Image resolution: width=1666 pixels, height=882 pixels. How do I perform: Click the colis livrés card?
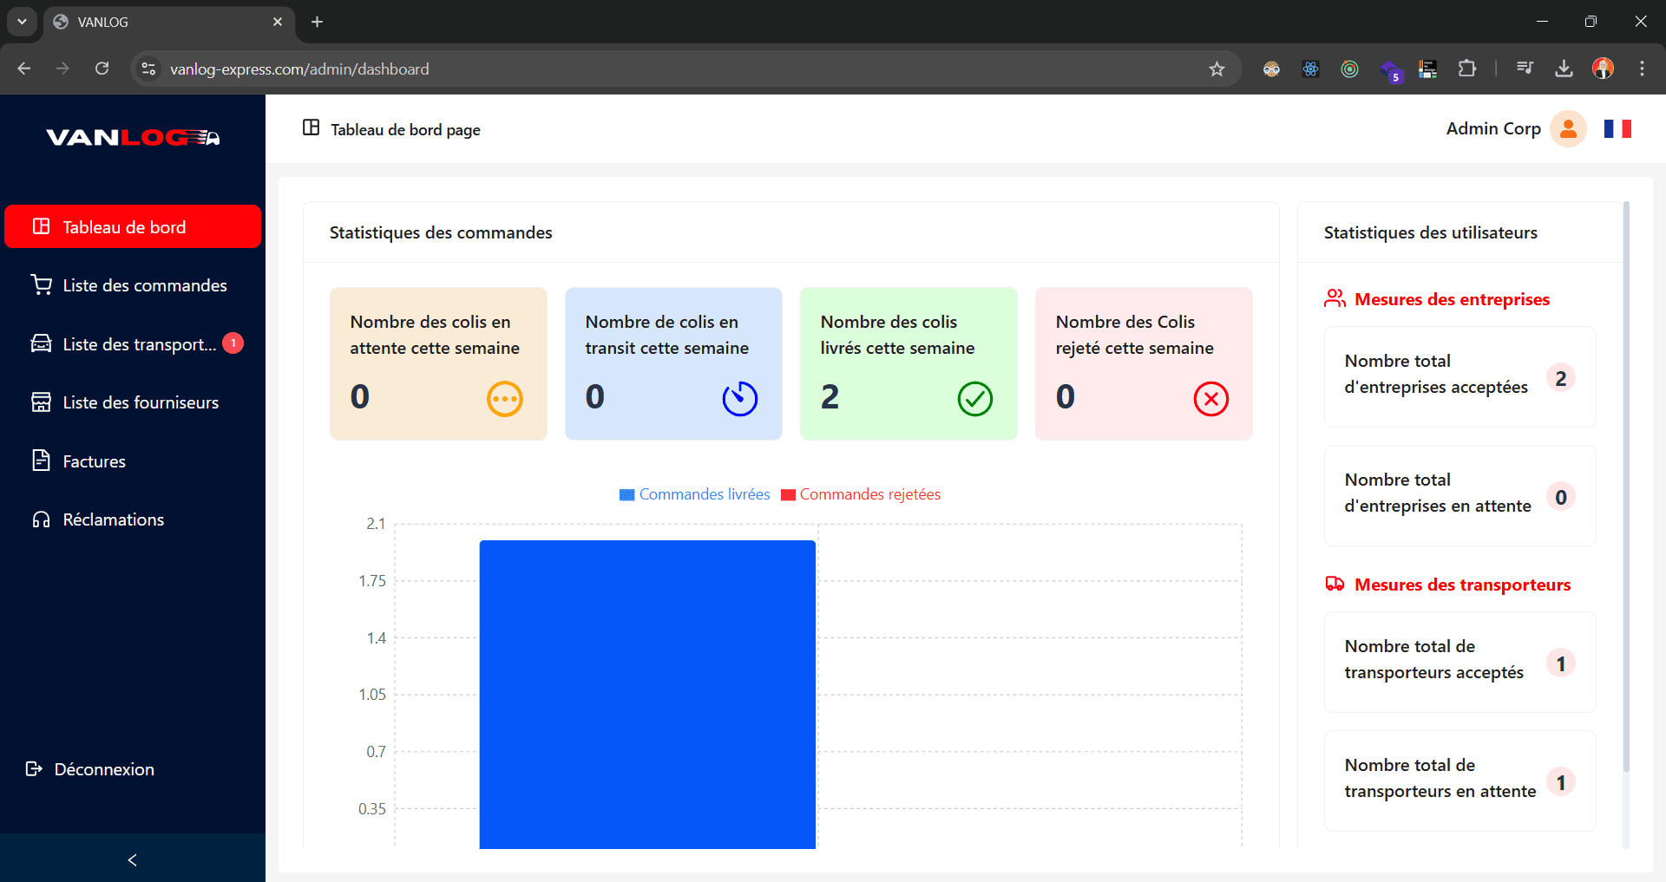[x=908, y=363]
